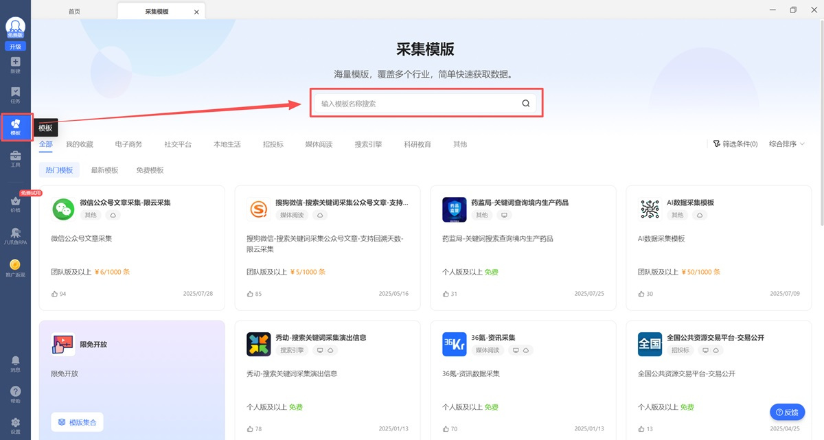Open the 工具 (Tools) sidebar icon
Viewport: 824px width, 440px height.
(15, 159)
